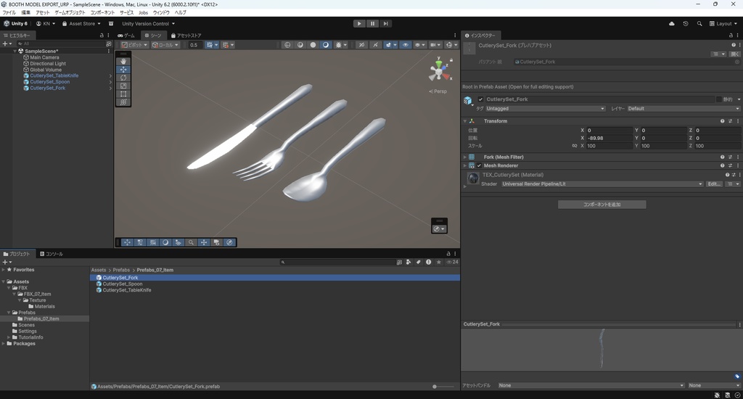Select the Rect tool
This screenshot has width=743, height=399.
point(123,94)
